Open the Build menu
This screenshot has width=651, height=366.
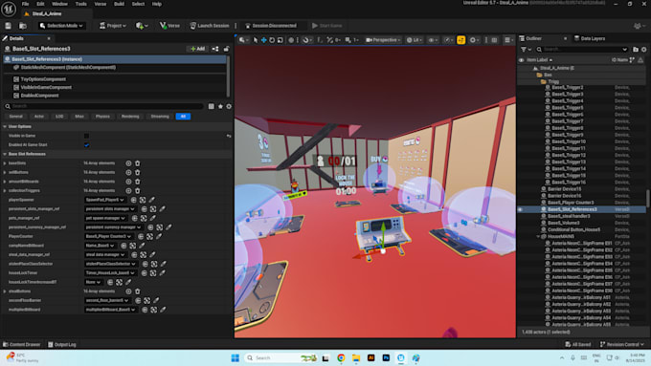119,4
